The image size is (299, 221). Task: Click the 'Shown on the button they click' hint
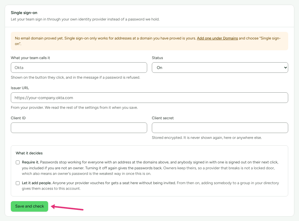pos(75,77)
